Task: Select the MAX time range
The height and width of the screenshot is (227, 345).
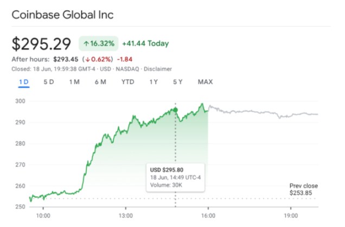Action: (205, 82)
